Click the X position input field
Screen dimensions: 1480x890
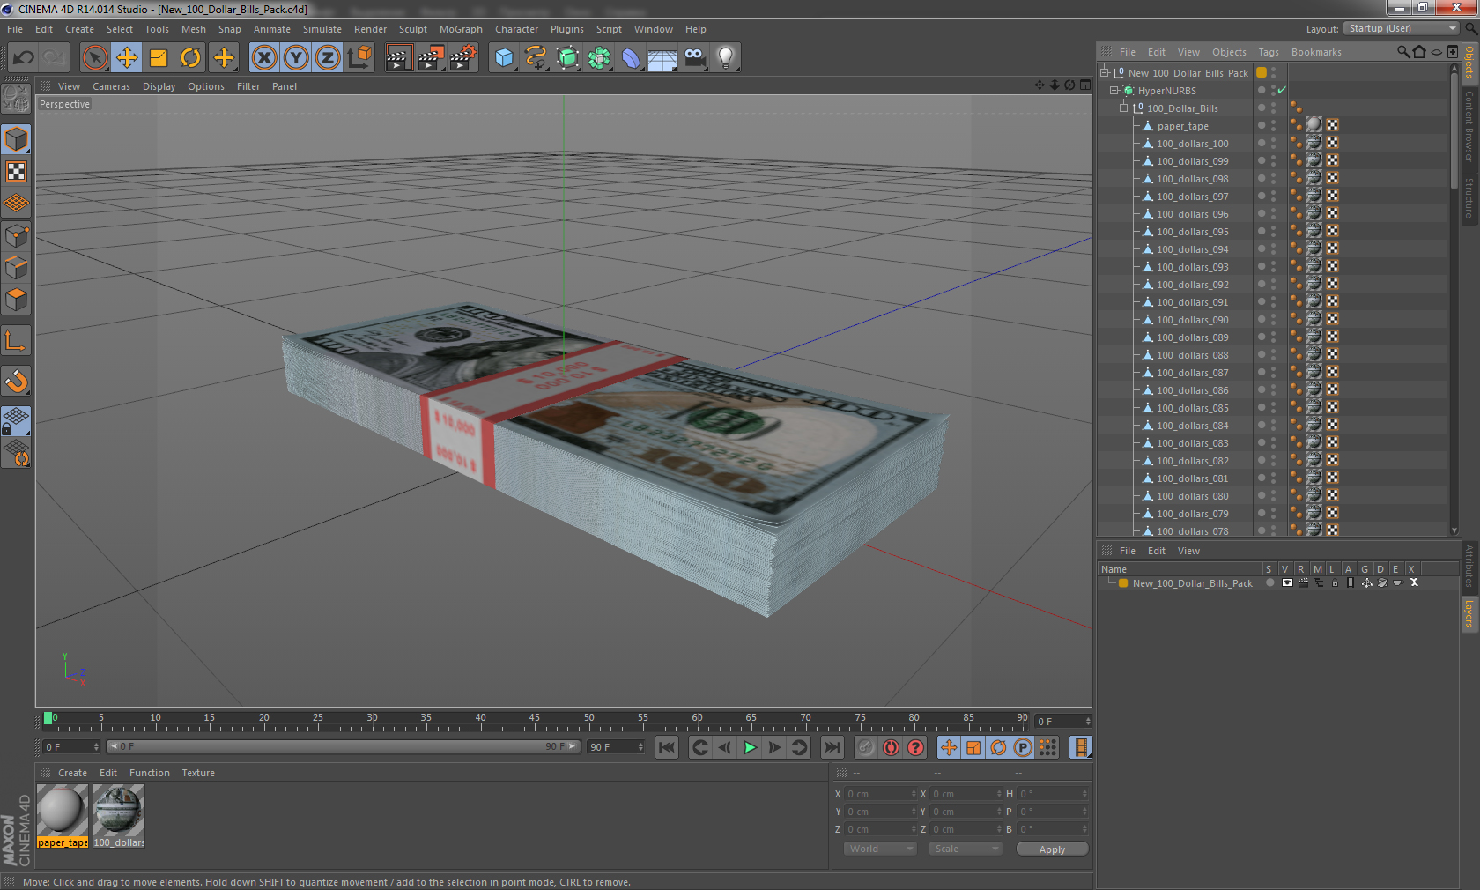(x=881, y=794)
